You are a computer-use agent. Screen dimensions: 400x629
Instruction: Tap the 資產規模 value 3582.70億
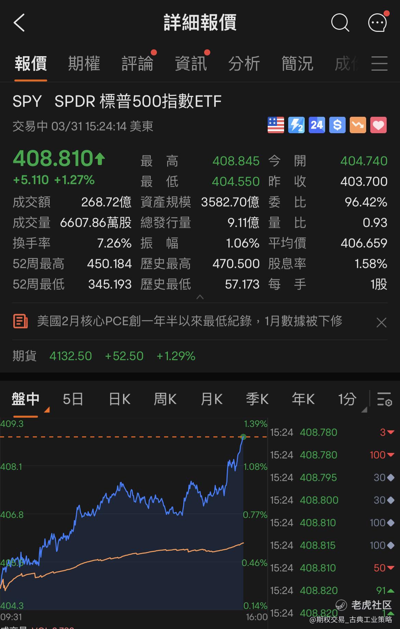230,202
